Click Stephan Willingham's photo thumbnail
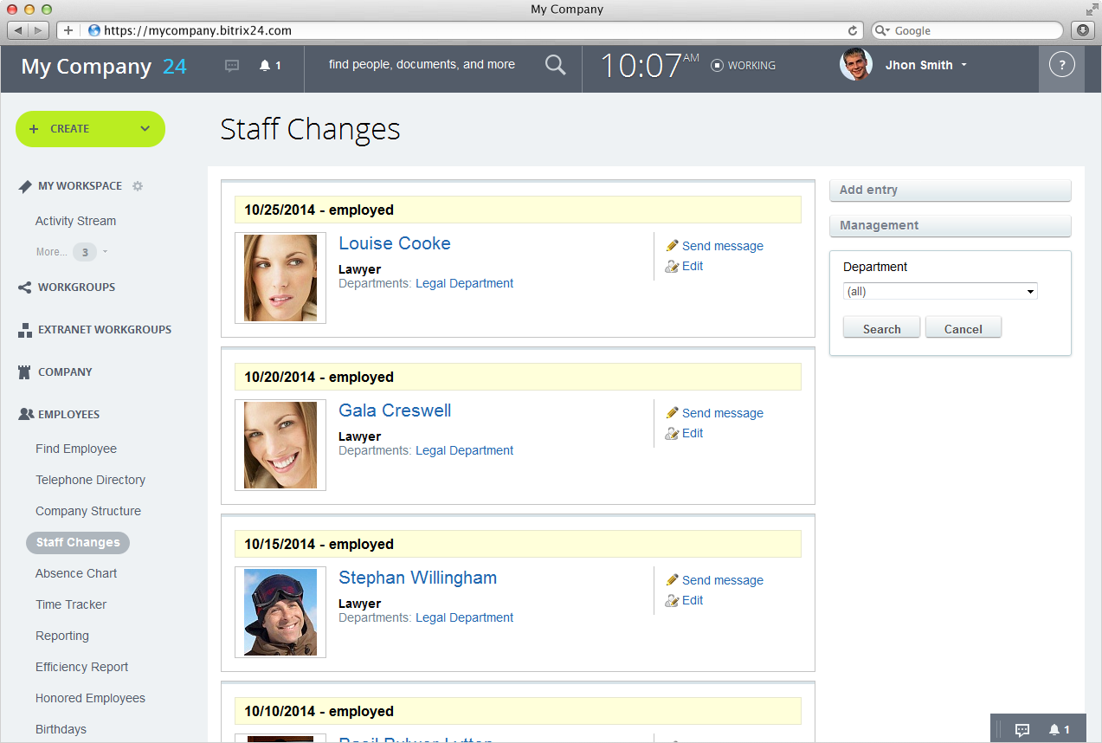This screenshot has width=1102, height=743. pos(280,612)
